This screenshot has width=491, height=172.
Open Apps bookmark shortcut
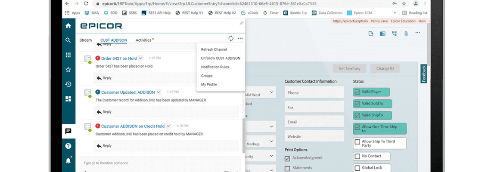72,13
